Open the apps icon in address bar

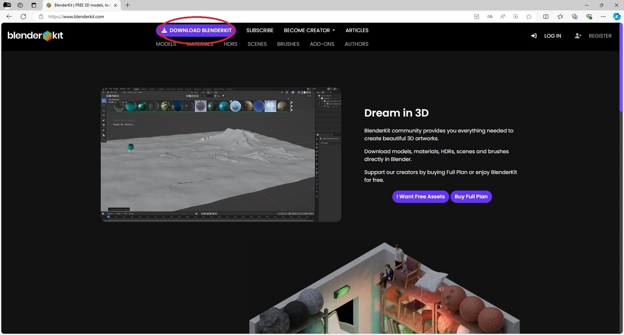477,16
